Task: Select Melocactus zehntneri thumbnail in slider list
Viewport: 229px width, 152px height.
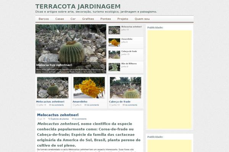Action: pos(114,30)
